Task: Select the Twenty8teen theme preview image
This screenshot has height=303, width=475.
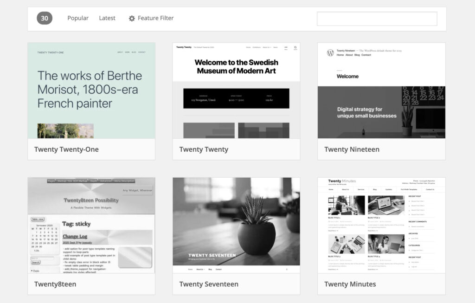Action: point(91,226)
